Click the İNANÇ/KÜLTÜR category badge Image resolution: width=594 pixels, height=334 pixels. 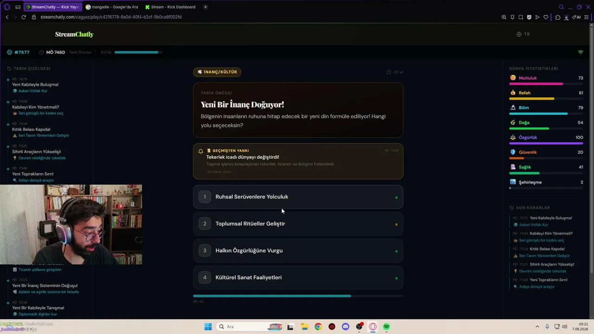[x=217, y=72]
